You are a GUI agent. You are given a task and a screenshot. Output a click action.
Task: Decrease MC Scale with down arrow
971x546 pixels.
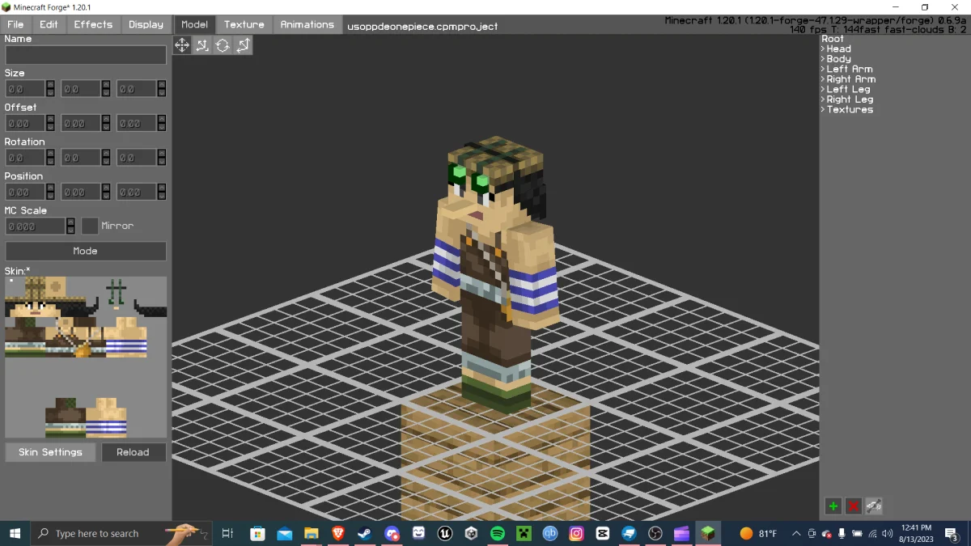[71, 231]
